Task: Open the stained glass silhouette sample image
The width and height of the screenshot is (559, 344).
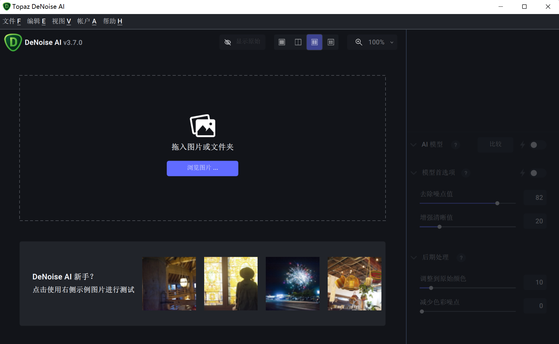Action: point(231,284)
